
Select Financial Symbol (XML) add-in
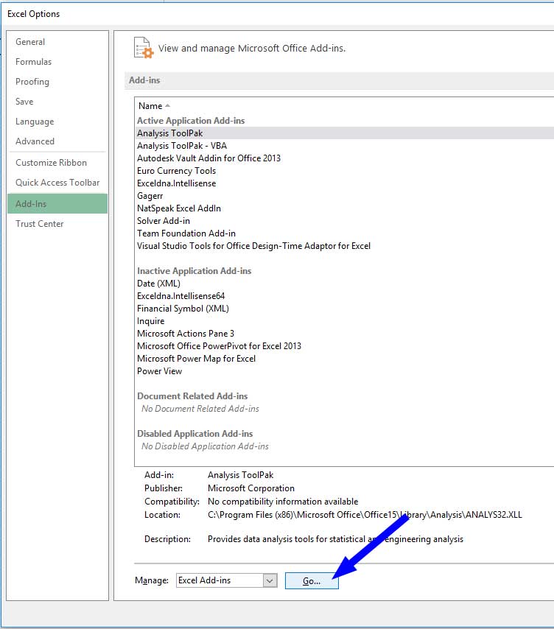coord(345,309)
